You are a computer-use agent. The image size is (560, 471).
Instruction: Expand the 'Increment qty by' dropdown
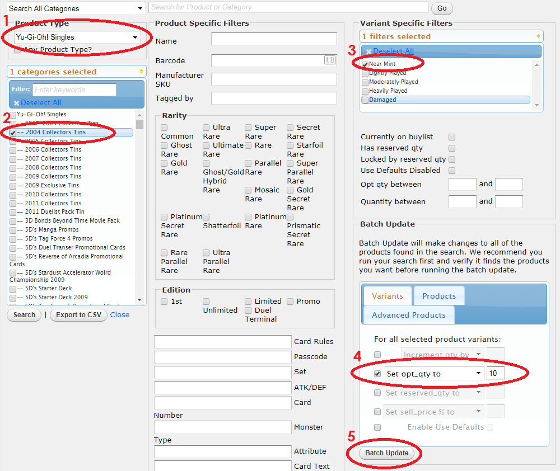click(x=443, y=354)
